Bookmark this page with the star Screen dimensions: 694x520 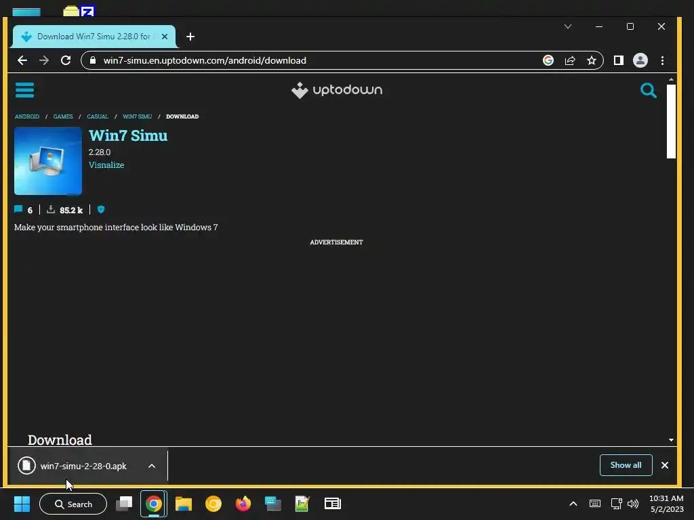(591, 60)
